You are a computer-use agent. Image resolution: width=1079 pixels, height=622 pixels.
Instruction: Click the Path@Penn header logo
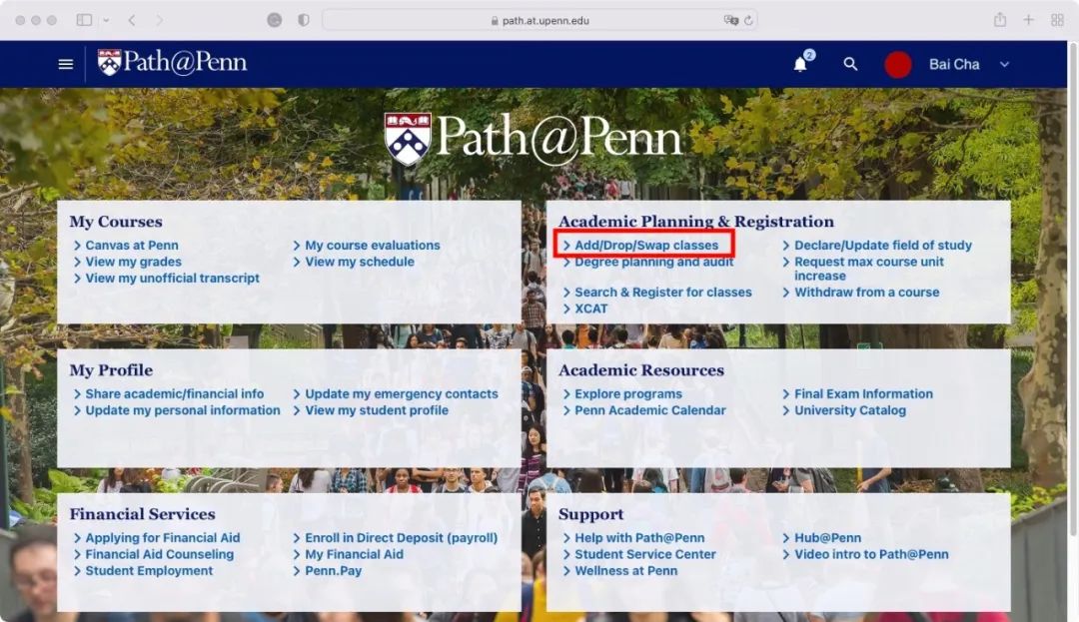click(x=172, y=63)
